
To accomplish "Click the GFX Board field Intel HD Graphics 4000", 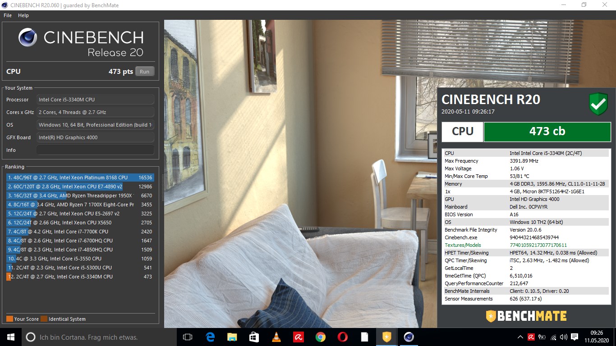I will 95,137.
